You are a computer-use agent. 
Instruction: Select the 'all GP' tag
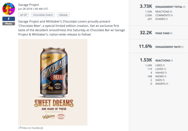[x=24, y=15]
